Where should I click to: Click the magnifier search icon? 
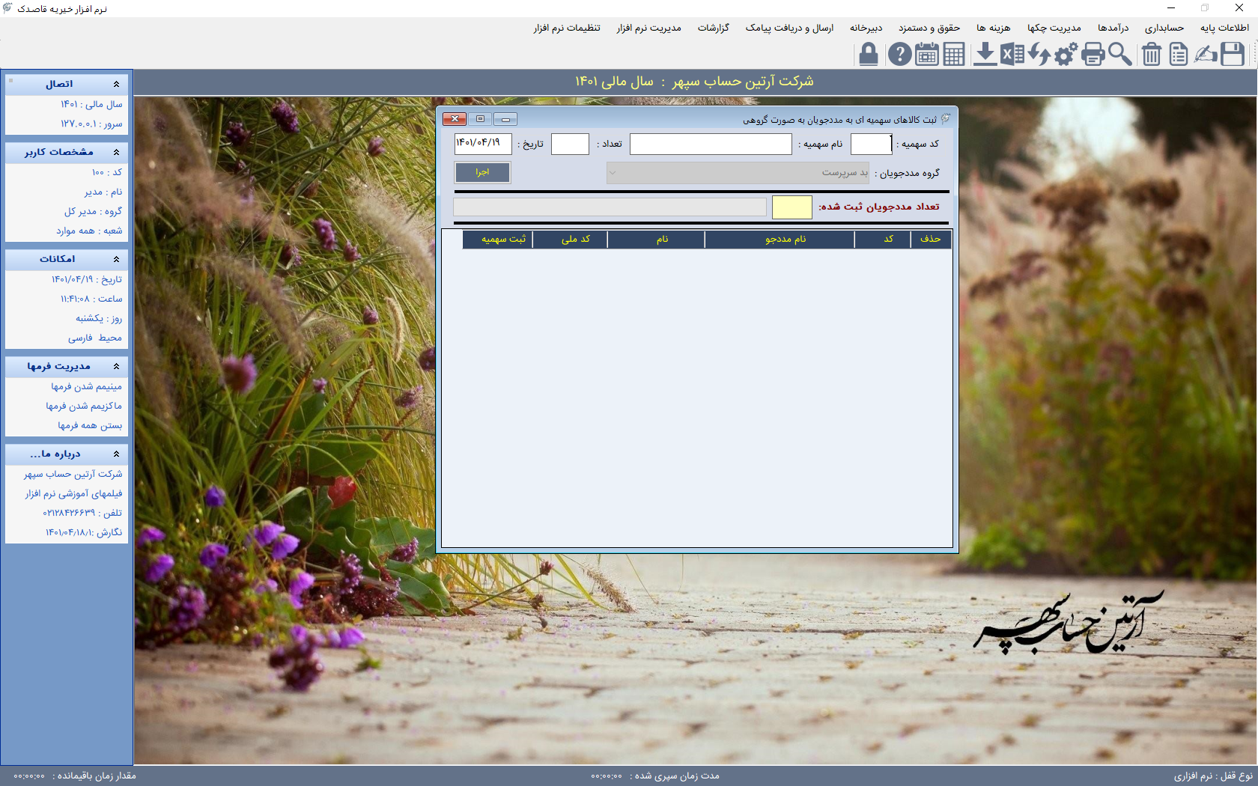(1120, 54)
